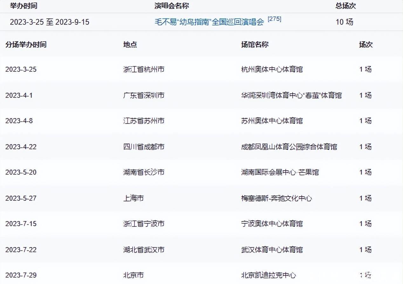403x284 pixels.
Task: Click the 华润深圳湾体育中心"春茧"体育馆 venue
Action: coord(291,95)
